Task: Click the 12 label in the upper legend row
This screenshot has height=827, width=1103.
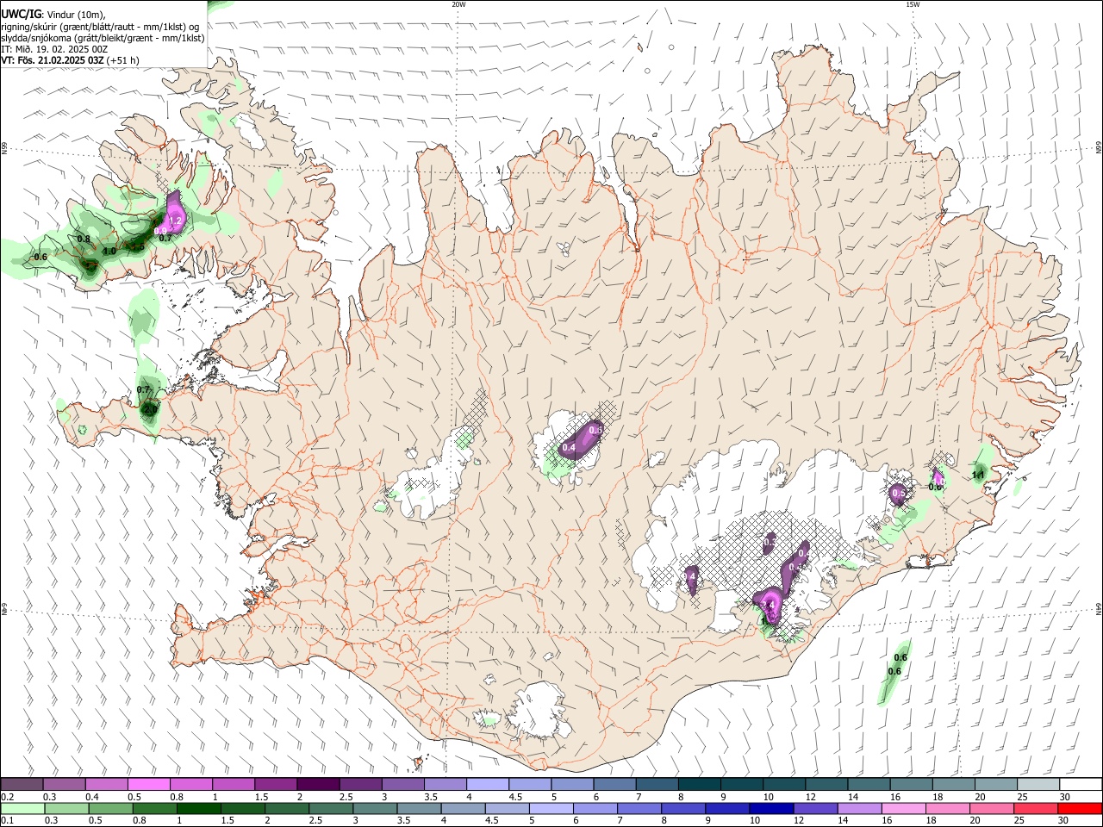Action: tap(811, 797)
